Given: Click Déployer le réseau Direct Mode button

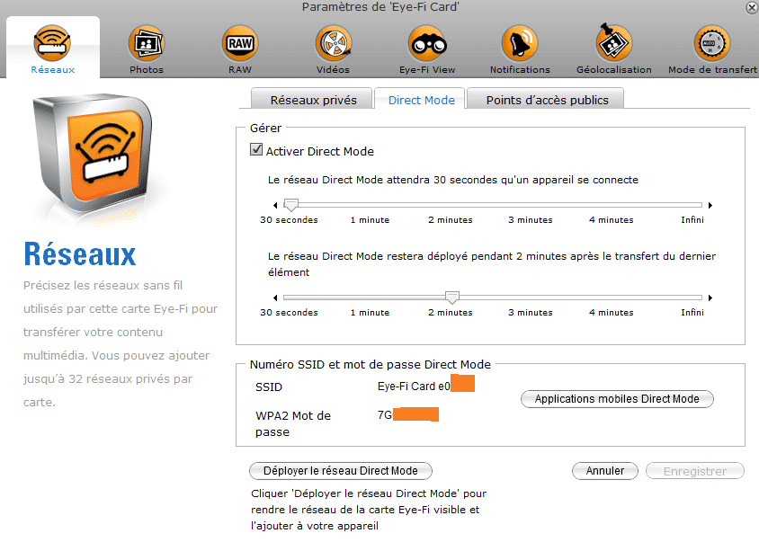Looking at the screenshot, I should coord(340,471).
